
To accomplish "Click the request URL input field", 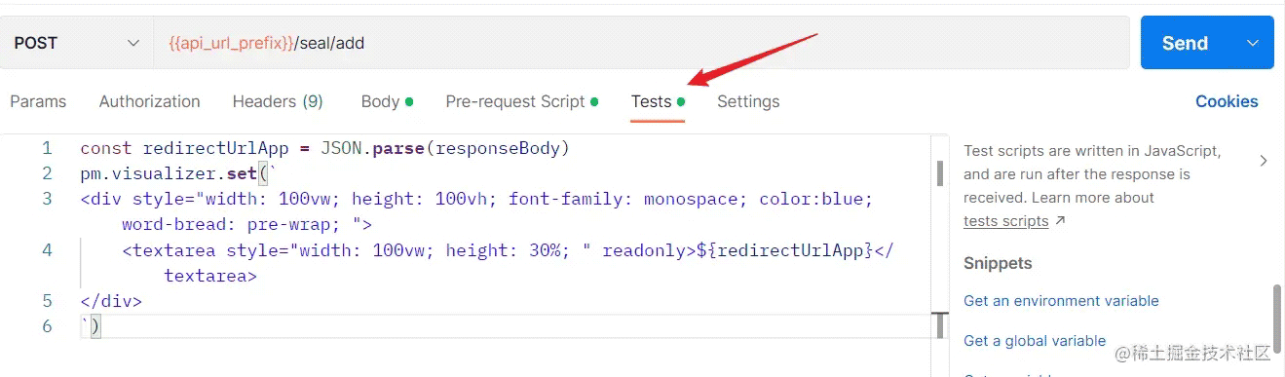I will 641,43.
